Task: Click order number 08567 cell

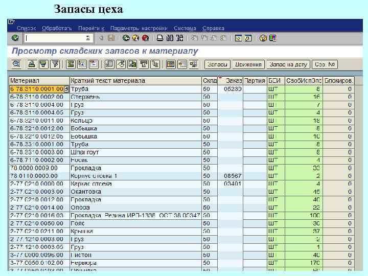Action: 230,176
